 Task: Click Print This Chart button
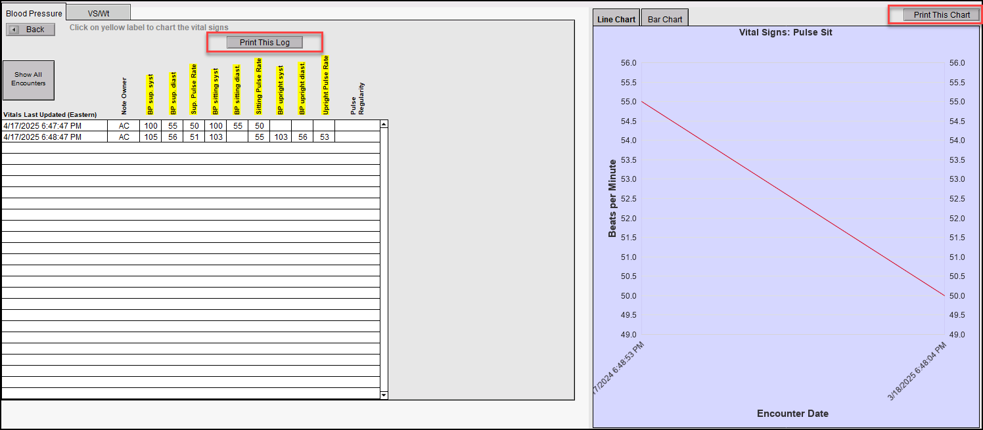coord(941,15)
